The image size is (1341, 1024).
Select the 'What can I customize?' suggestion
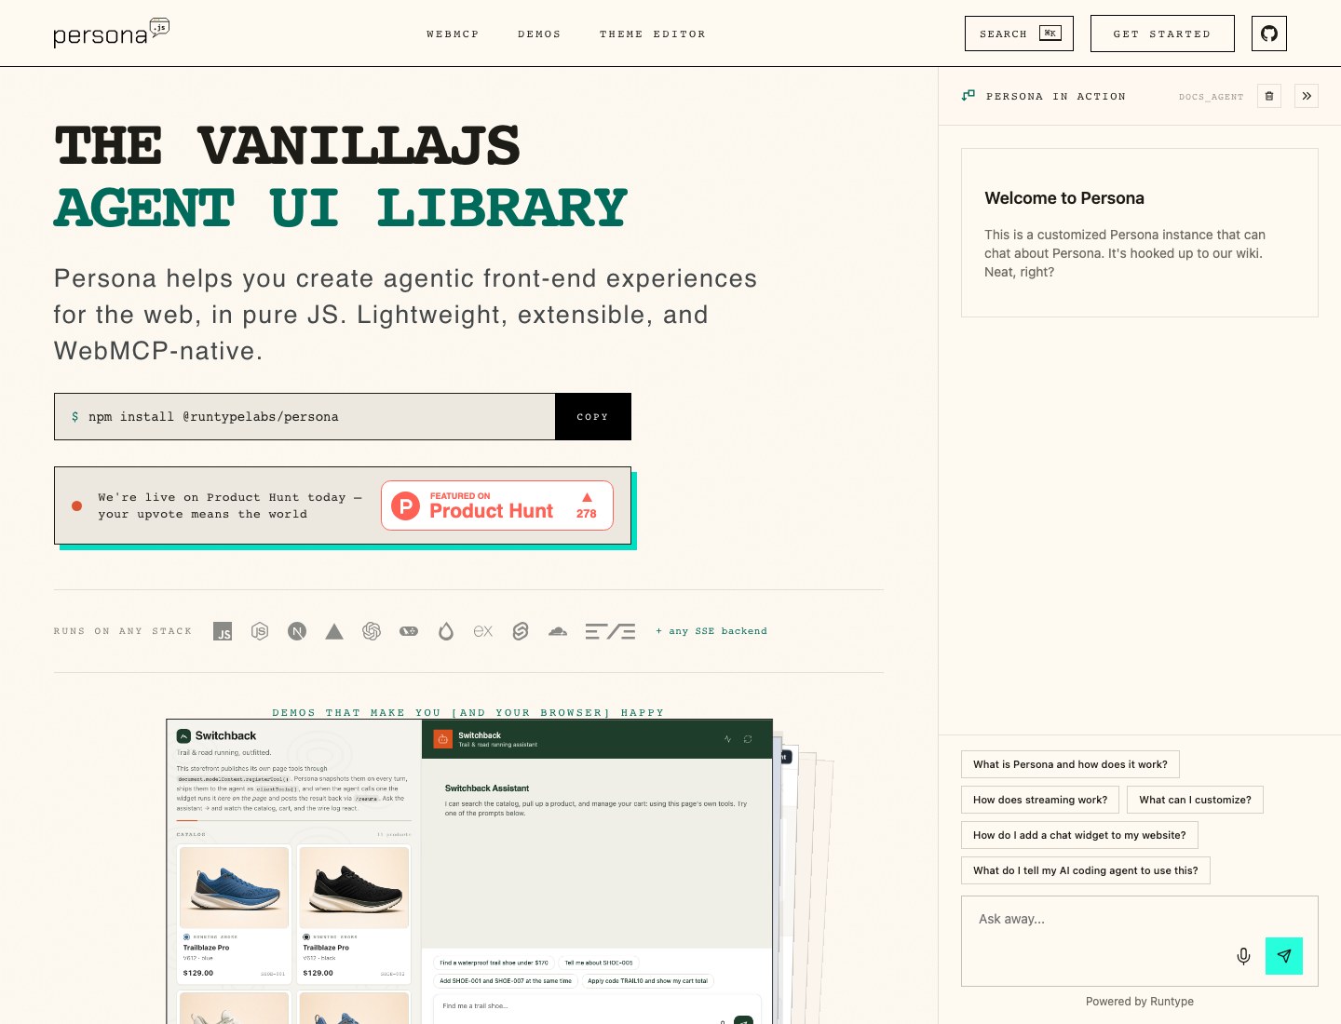(x=1195, y=800)
